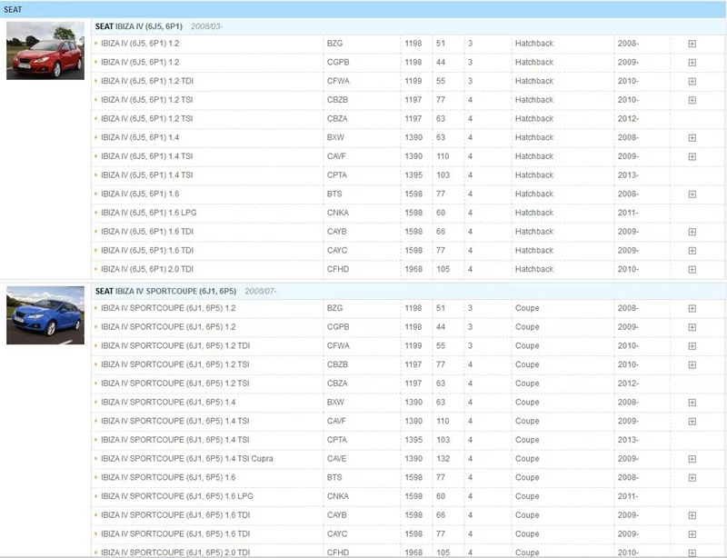Screen dimensions: 727x558
Task: Expand plus icon for Hatchback 1.2 TSI CBZB
Action: pos(692,100)
